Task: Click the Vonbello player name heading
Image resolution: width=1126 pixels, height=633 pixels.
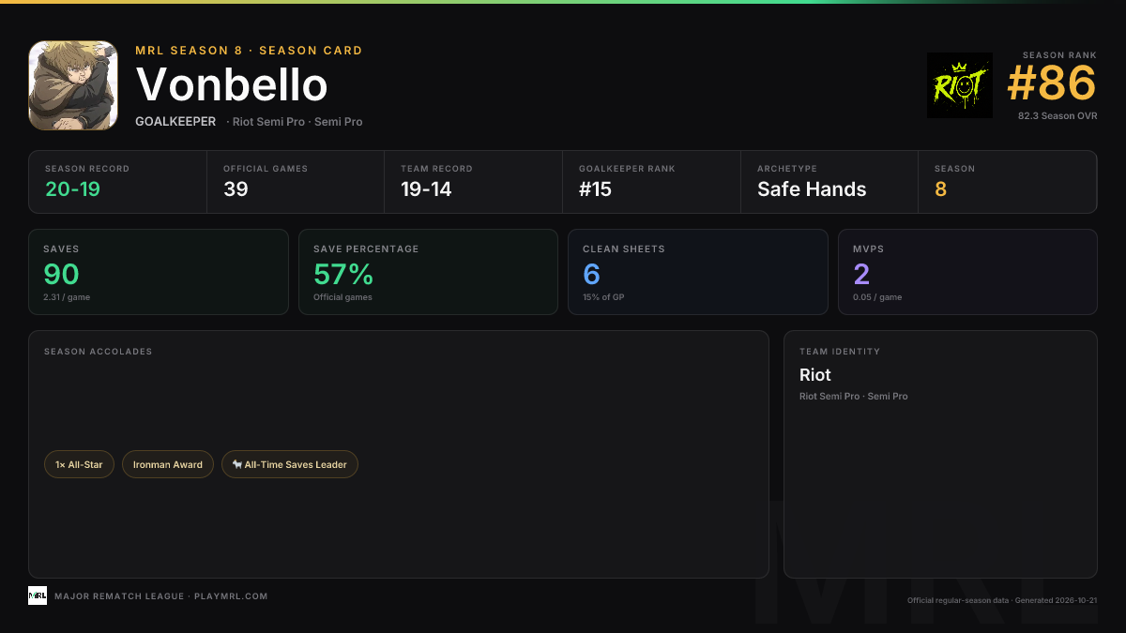Action: pyautogui.click(x=232, y=85)
